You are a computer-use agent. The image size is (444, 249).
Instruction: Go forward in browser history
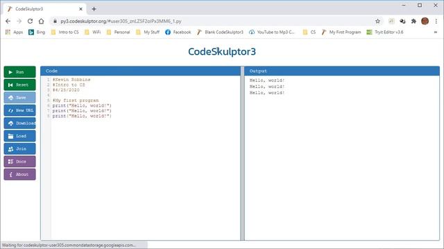point(19,21)
